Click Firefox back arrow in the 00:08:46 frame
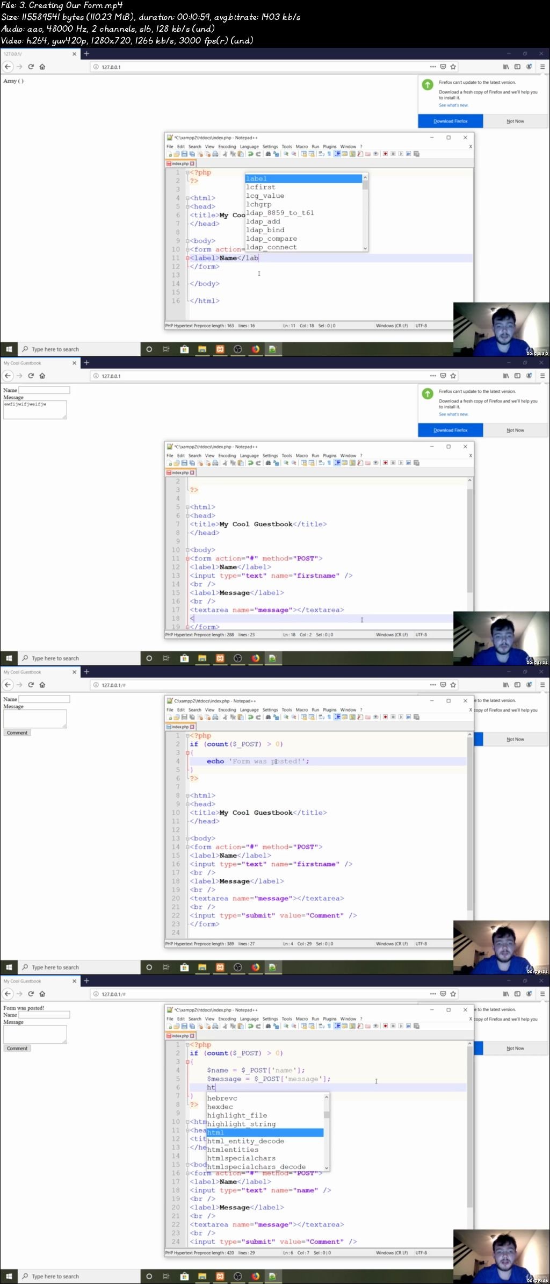 8,994
